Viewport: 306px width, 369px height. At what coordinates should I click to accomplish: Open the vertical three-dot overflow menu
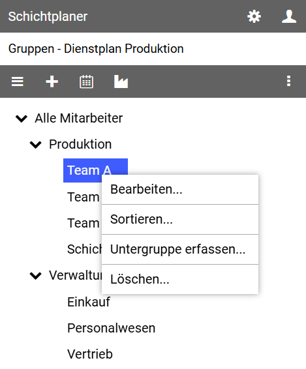click(x=288, y=81)
